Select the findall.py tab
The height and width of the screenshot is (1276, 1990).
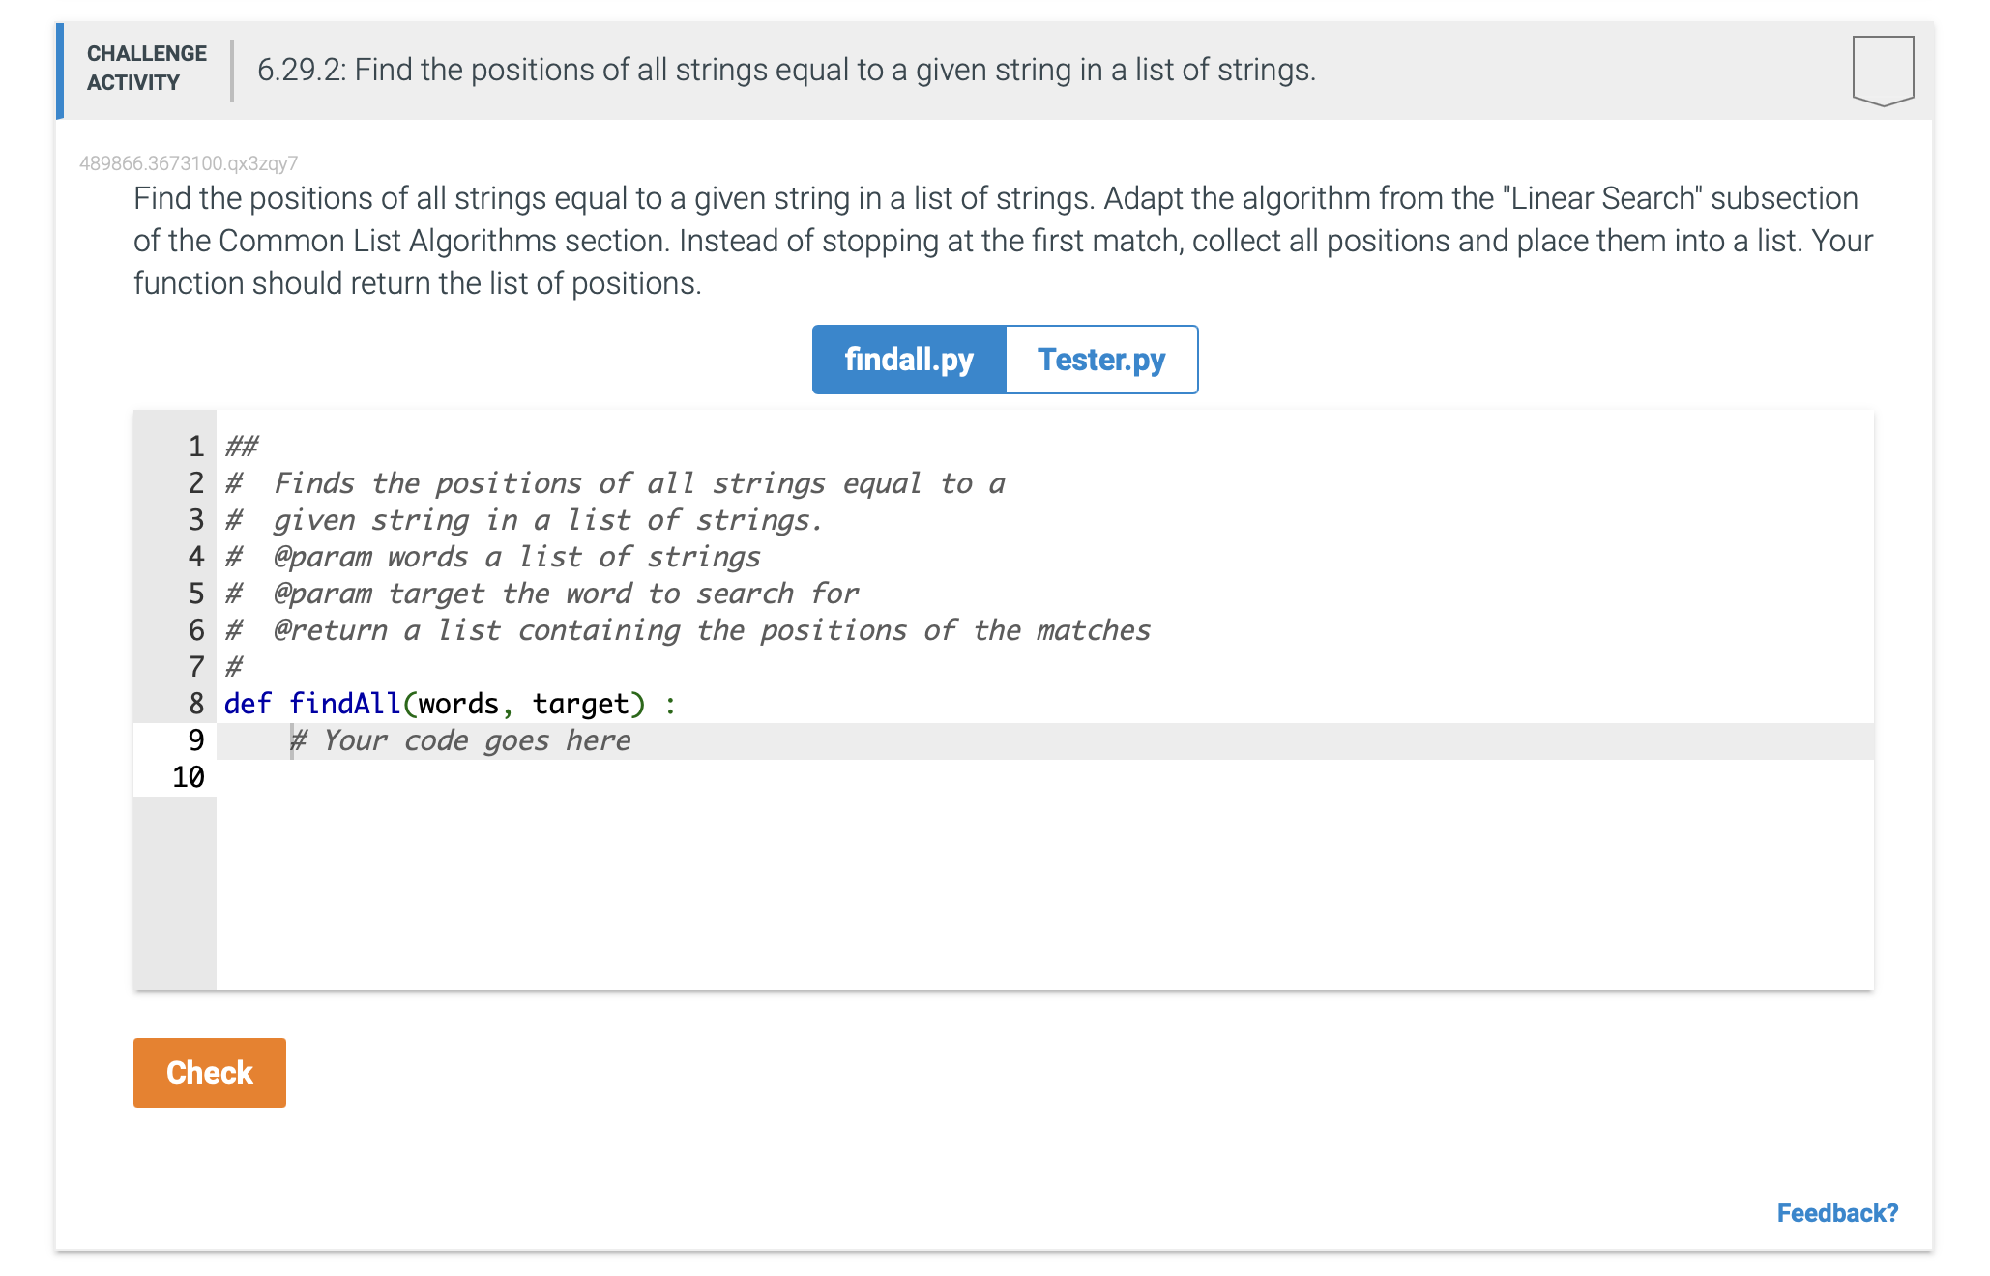[x=909, y=360]
